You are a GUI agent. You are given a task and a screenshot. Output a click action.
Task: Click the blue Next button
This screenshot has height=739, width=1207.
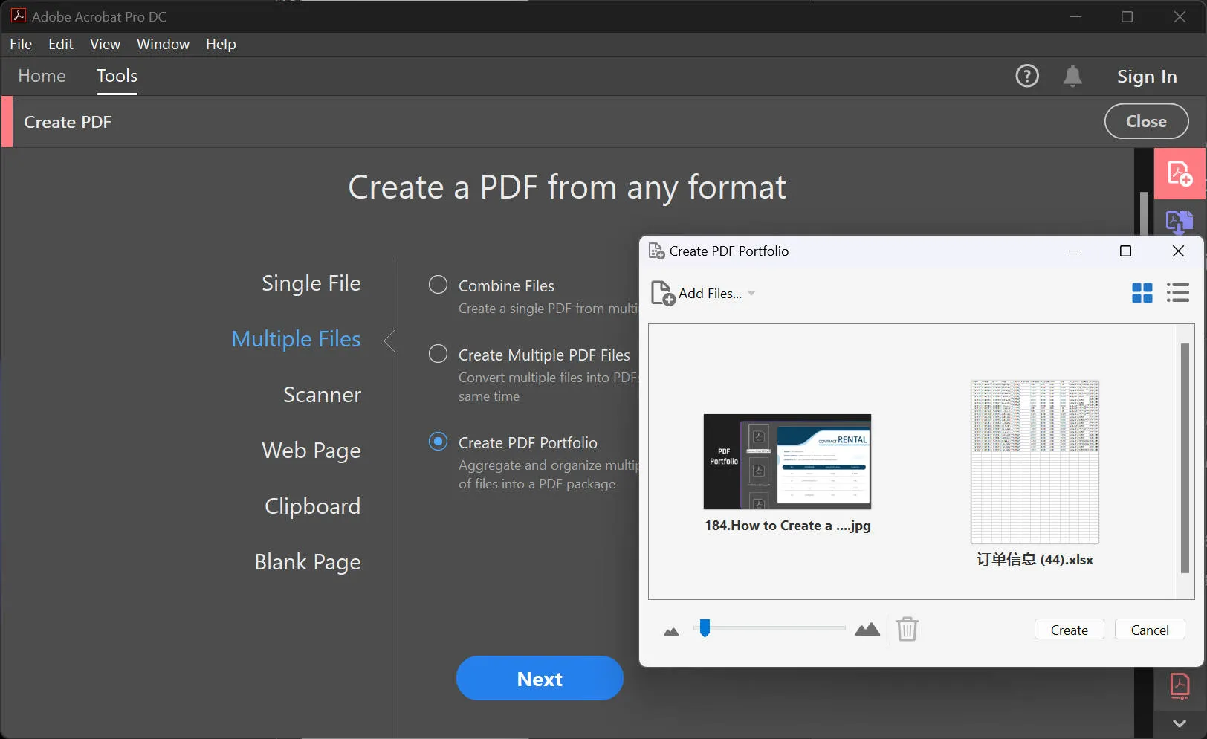(540, 678)
